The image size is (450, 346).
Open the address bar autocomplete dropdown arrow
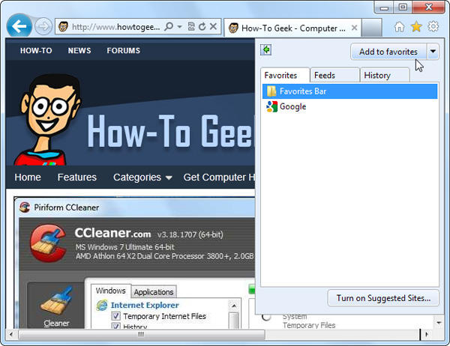coord(180,27)
